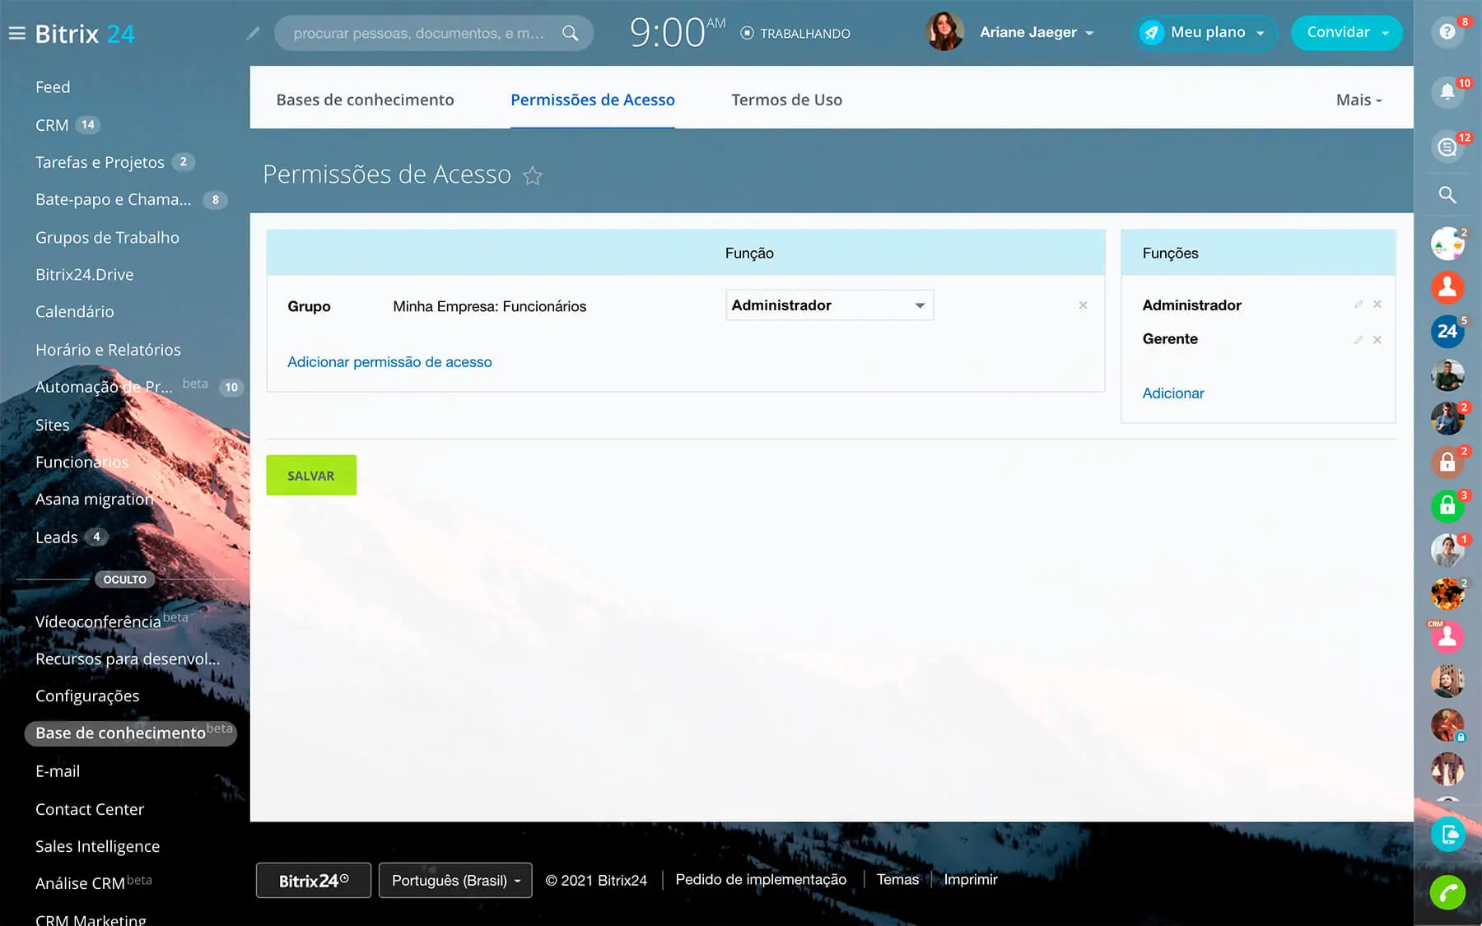Click the green phone call icon

click(1447, 892)
